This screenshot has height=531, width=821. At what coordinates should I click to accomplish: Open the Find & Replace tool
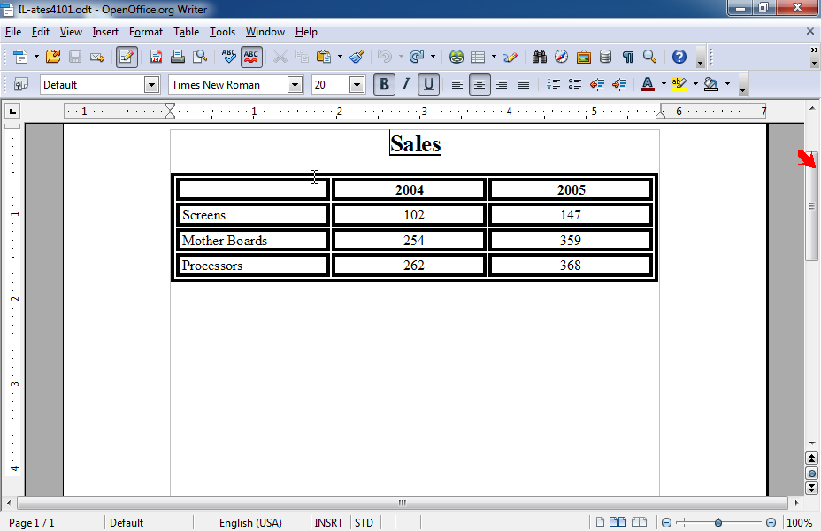click(540, 56)
